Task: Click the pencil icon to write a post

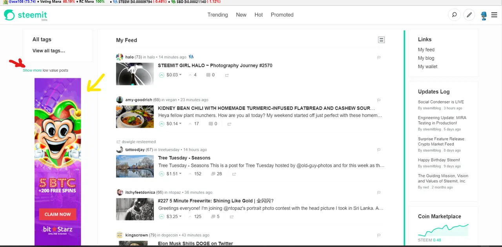Action: (x=469, y=15)
